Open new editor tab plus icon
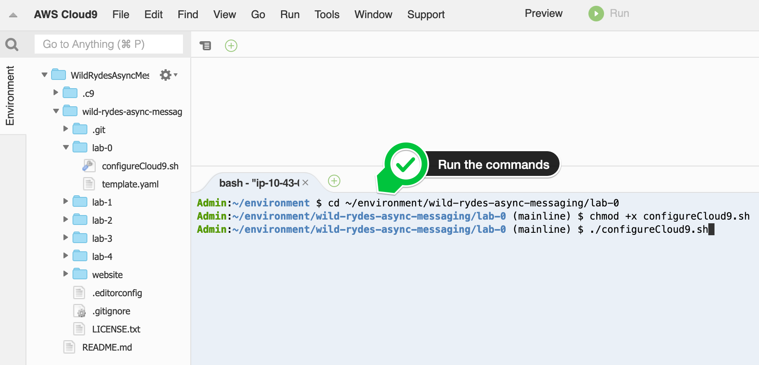Viewport: 759px width, 365px height. pos(231,46)
